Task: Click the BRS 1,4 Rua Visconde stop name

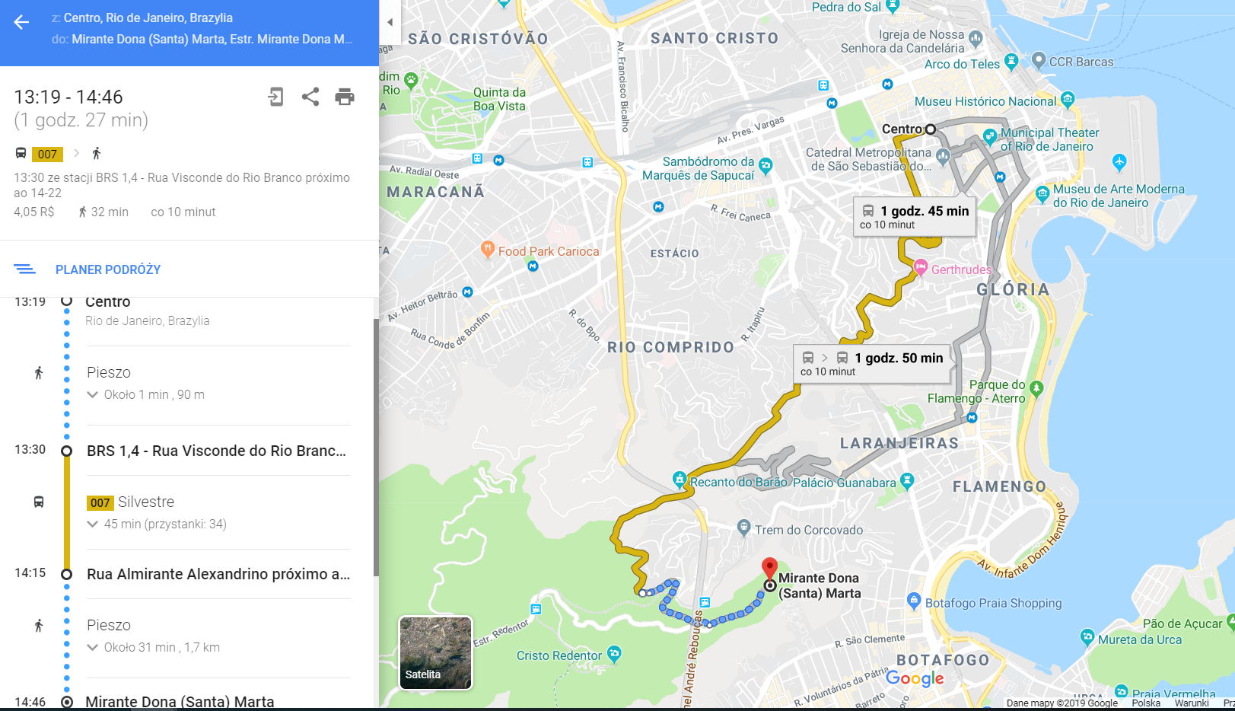Action: pos(217,451)
